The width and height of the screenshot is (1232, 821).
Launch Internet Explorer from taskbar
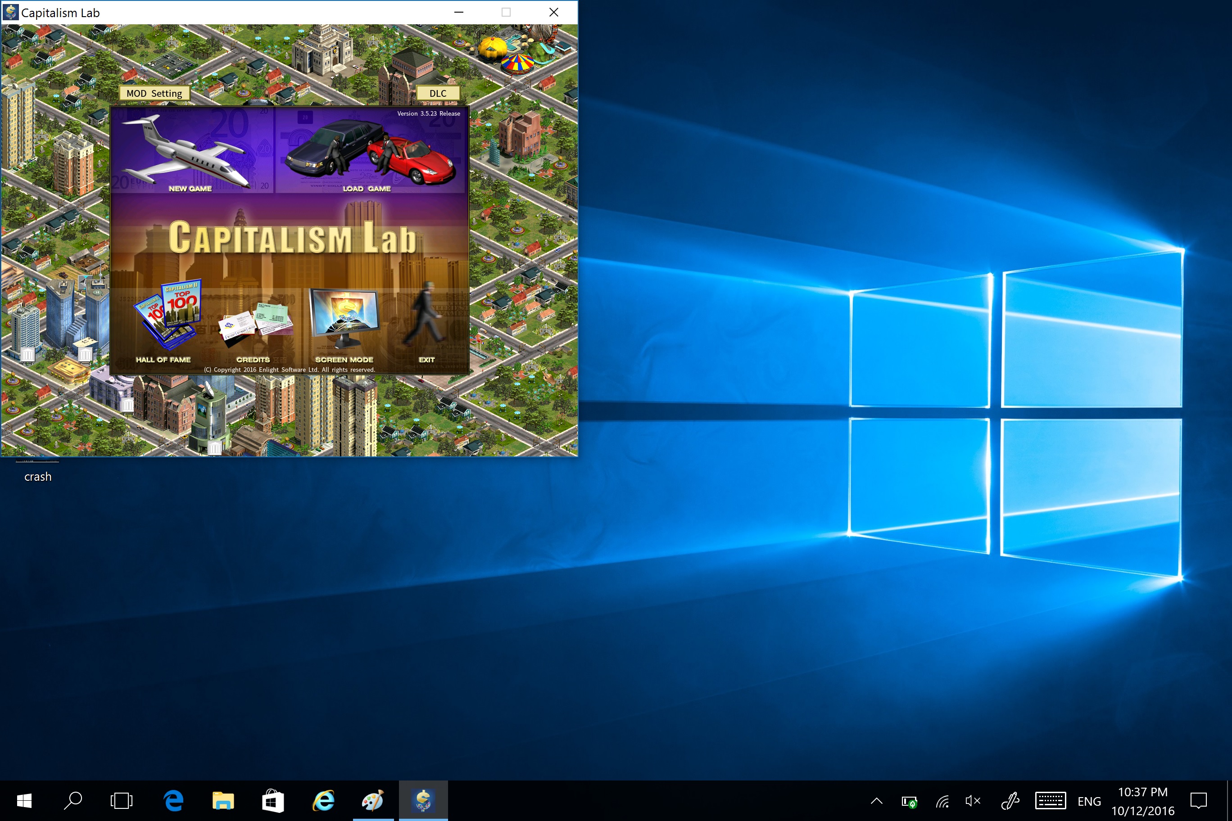pos(323,801)
